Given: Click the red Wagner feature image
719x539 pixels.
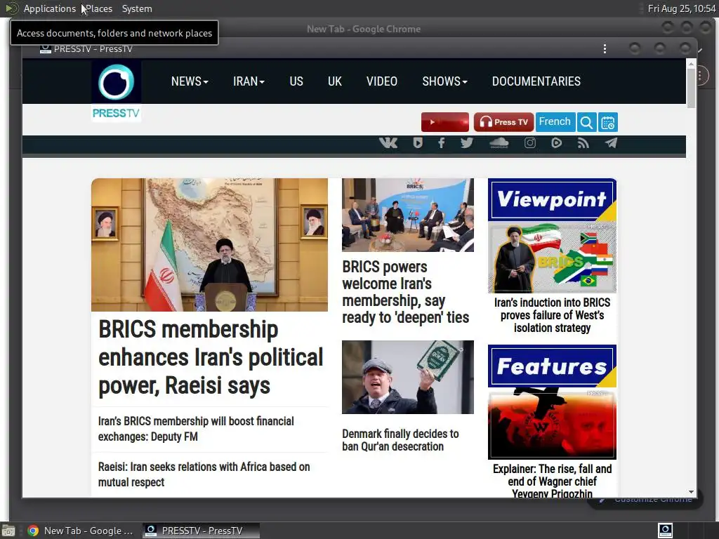Looking at the screenshot, I should point(552,423).
